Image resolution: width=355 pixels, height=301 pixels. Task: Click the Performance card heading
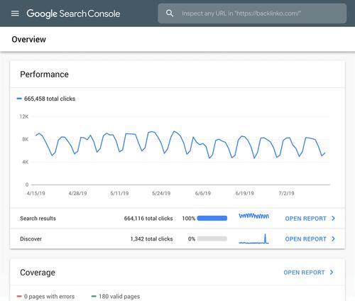tap(44, 75)
